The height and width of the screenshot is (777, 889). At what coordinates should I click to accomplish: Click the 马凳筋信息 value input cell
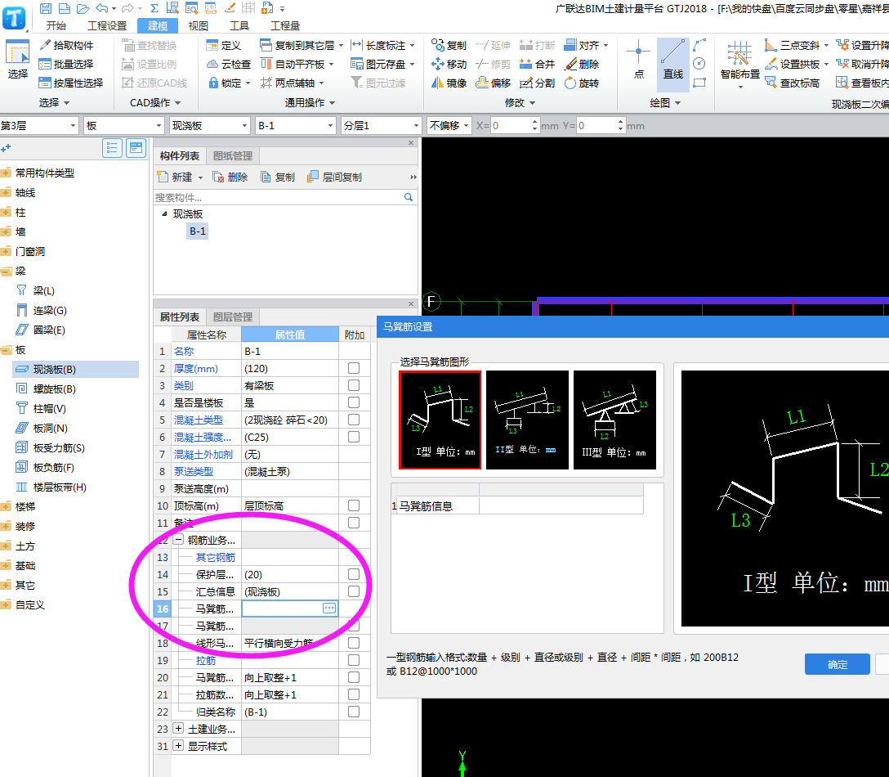click(561, 505)
